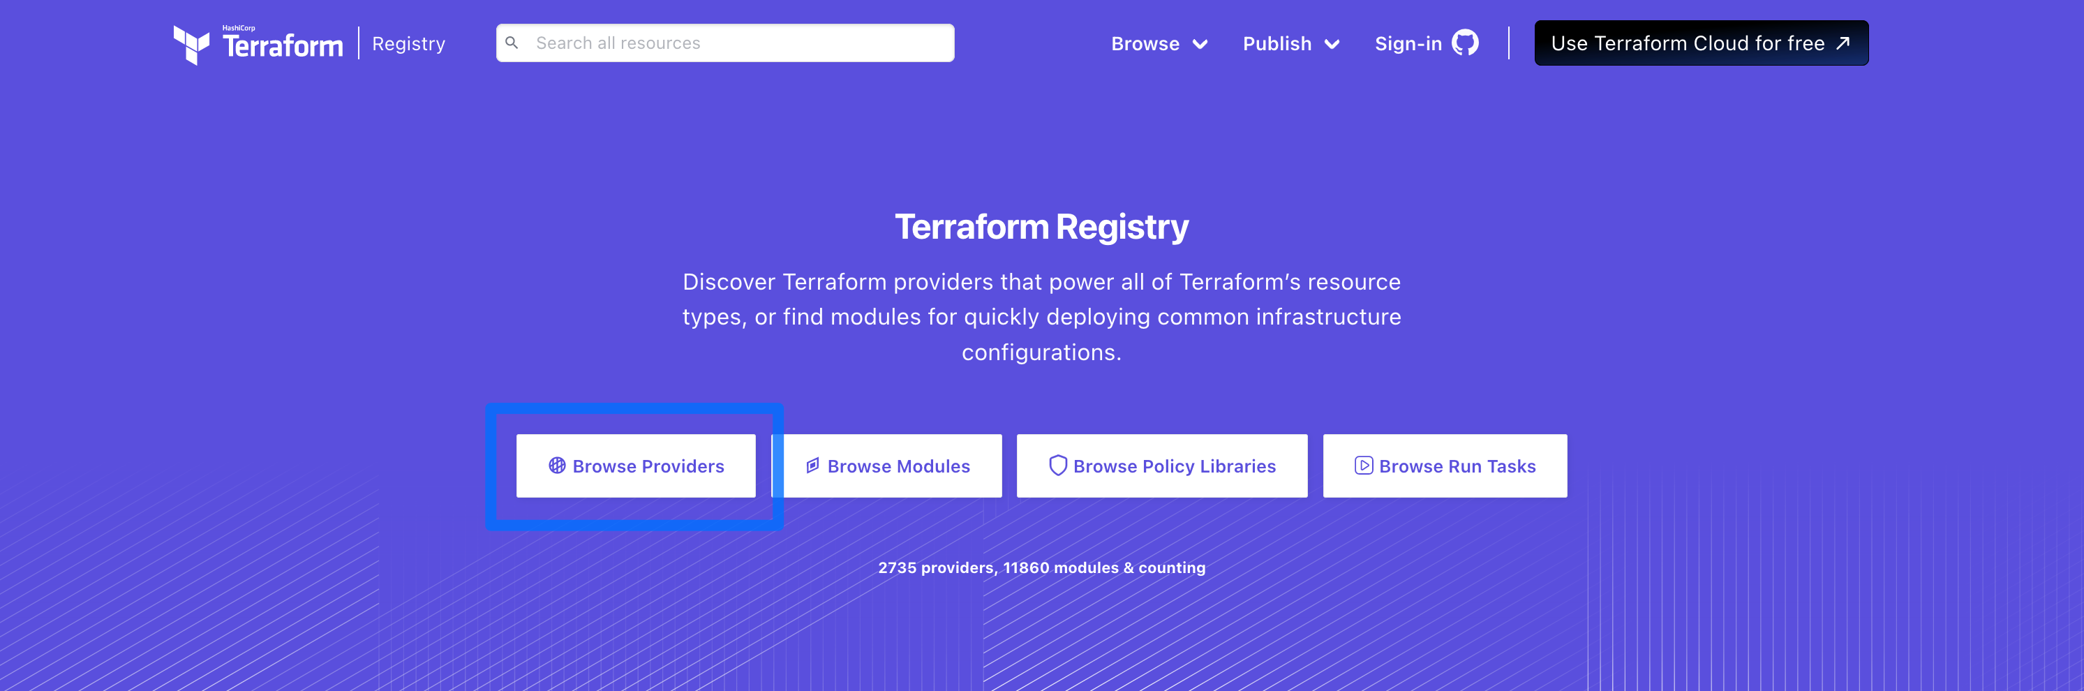This screenshot has height=691, width=2084.
Task: Click the Registry label in header
Action: (x=408, y=44)
